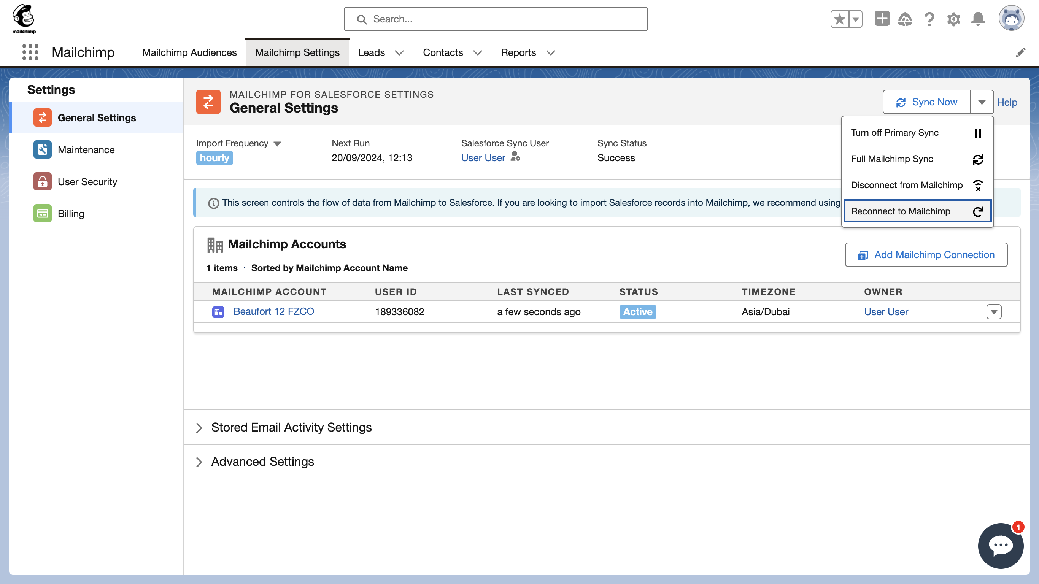
Task: Expand the Advanced Settings section
Action: [199, 461]
